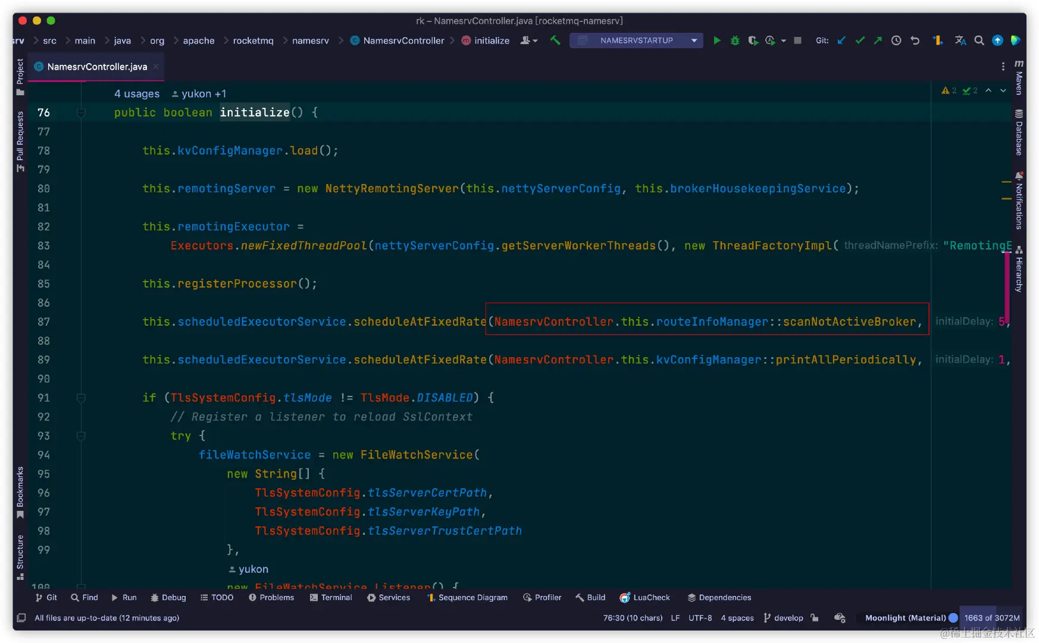This screenshot has height=643, width=1039.
Task: Open the Dependencies tool tab
Action: click(x=719, y=597)
